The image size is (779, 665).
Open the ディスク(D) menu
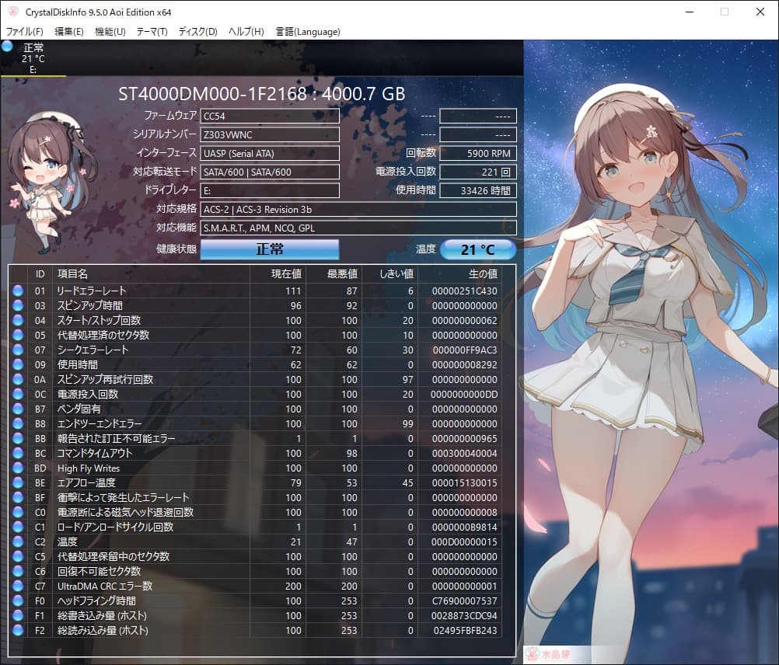pyautogui.click(x=197, y=32)
